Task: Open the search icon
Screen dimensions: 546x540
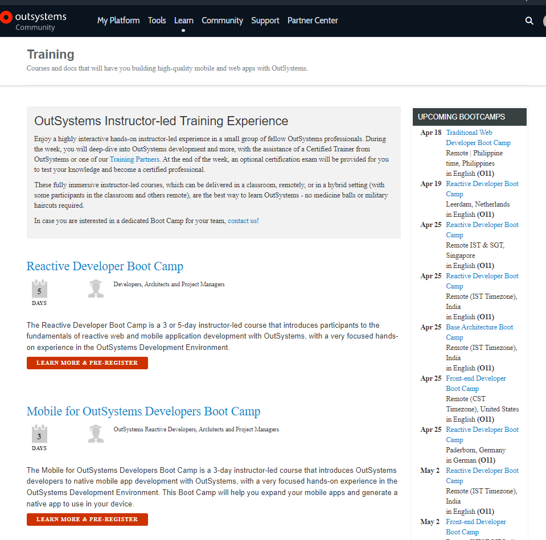Action: click(529, 20)
